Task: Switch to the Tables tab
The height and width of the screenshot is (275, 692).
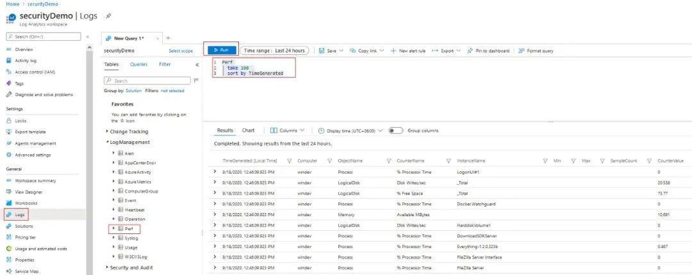Action: coord(111,65)
